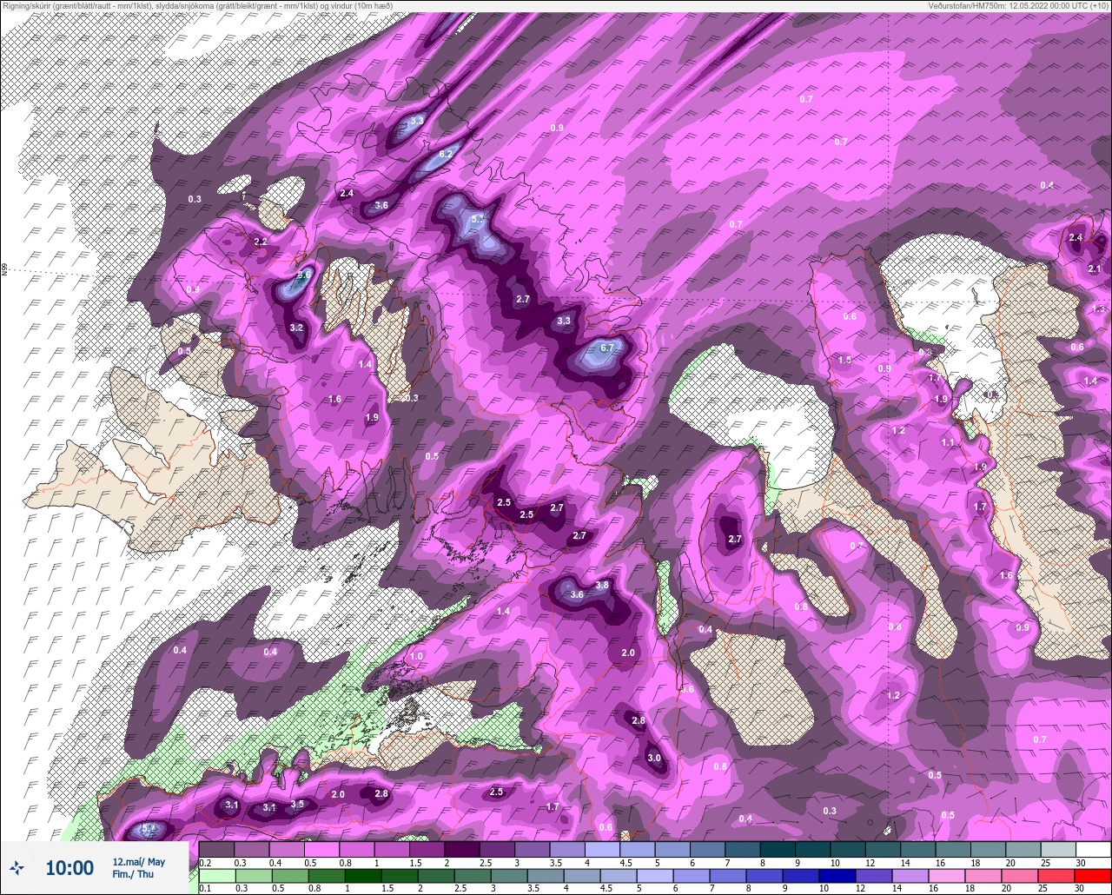The image size is (1112, 895).
Task: Click the white 30 swatch in upper legend
Action: 1093,849
